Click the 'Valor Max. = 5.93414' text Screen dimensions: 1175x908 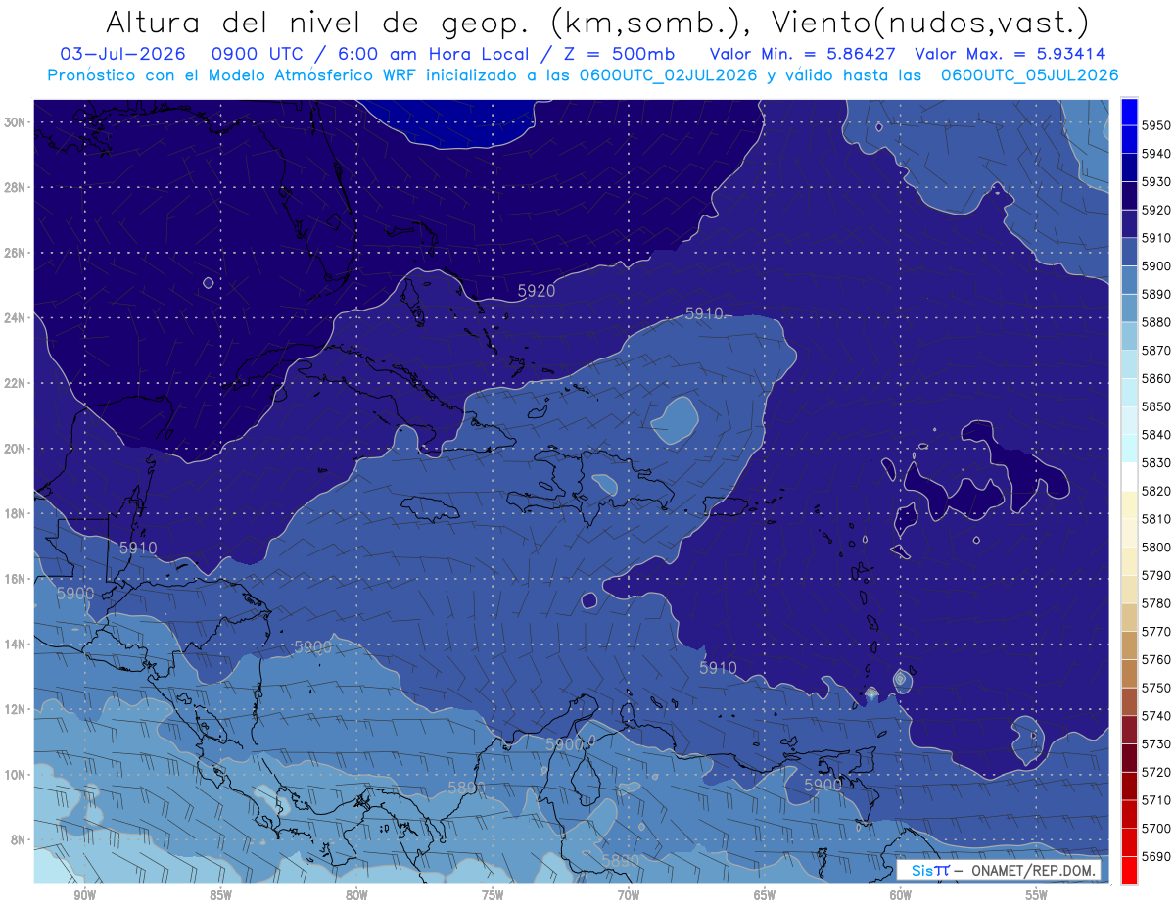pyautogui.click(x=1010, y=54)
